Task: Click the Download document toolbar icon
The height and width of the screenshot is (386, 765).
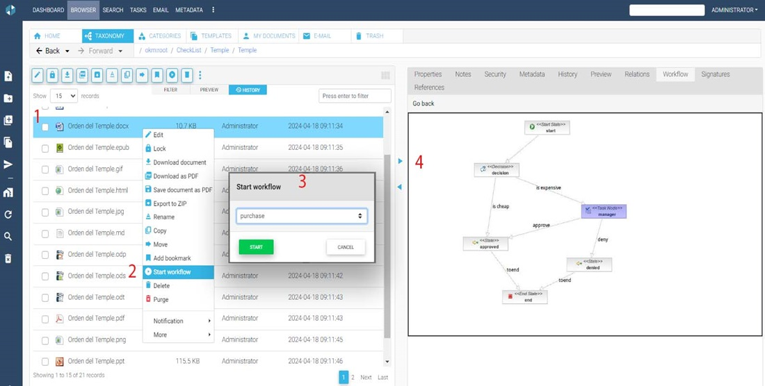Action: (x=67, y=75)
